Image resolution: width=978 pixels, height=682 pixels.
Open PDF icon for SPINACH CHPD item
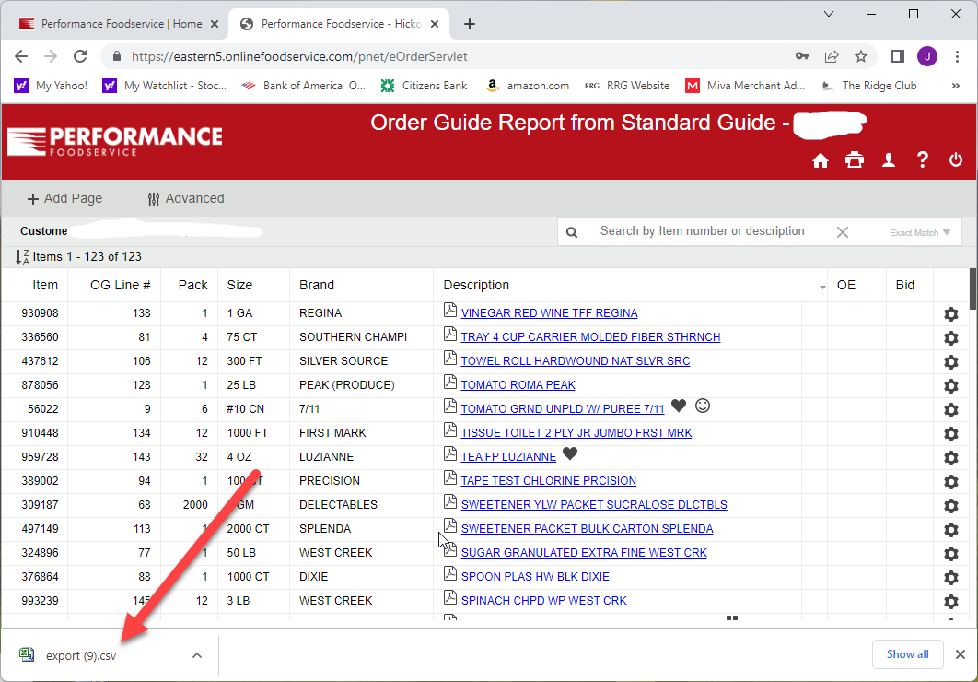450,597
